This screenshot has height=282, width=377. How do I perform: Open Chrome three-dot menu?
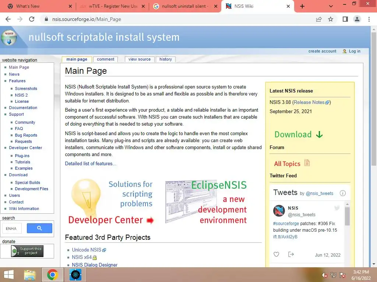tap(369, 19)
